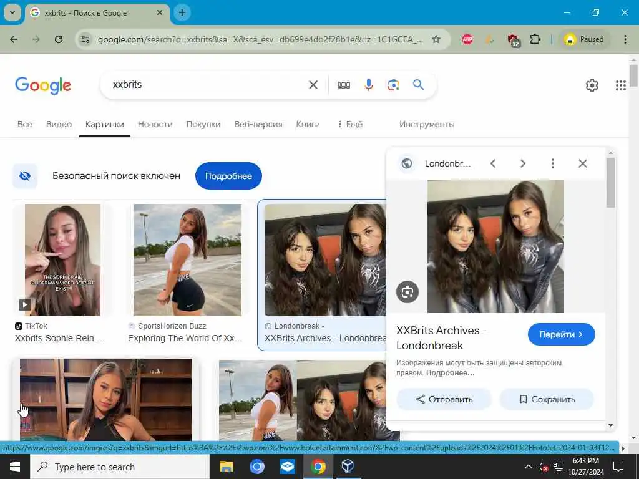Image resolution: width=639 pixels, height=479 pixels.
Task: Submit search with magnifier icon
Action: coord(418,85)
